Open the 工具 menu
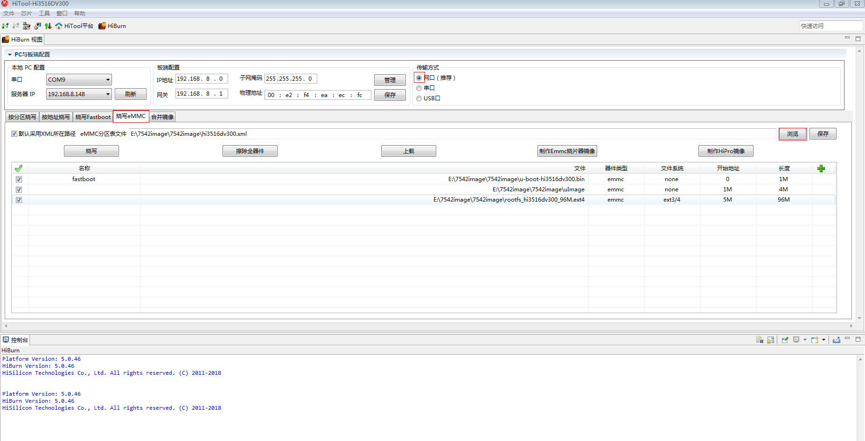 click(x=44, y=14)
